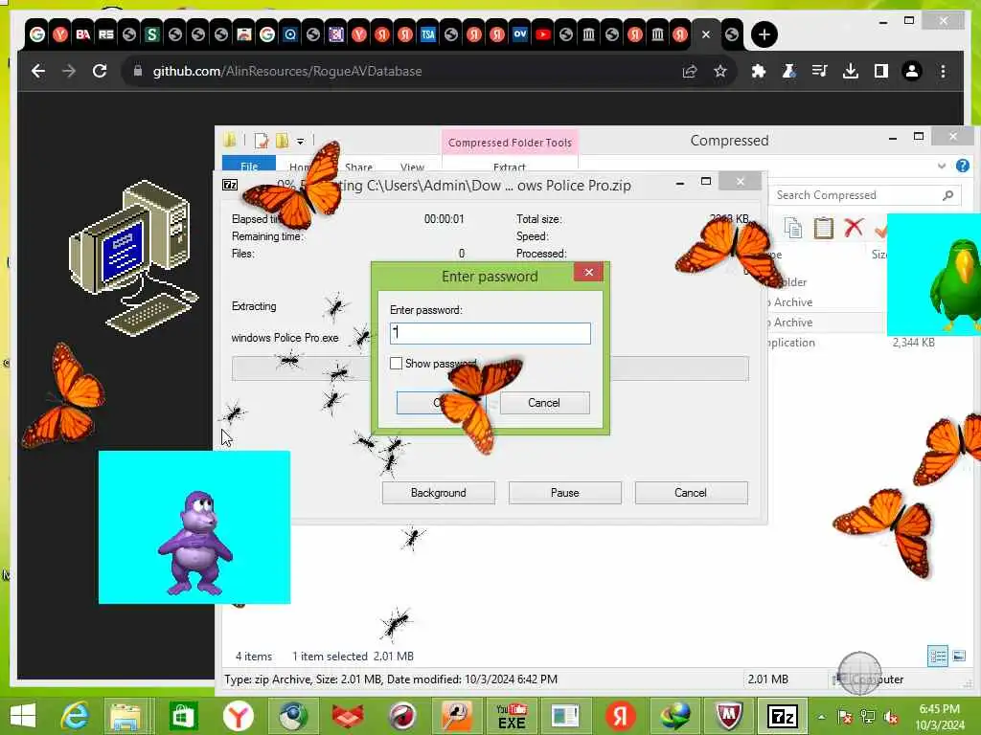Show browser downloads
Viewport: 981px width, 735px height.
click(x=851, y=71)
